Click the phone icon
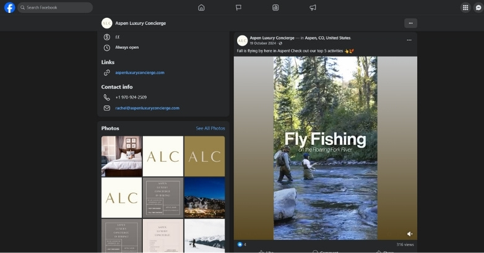This screenshot has width=484, height=253. (x=107, y=97)
